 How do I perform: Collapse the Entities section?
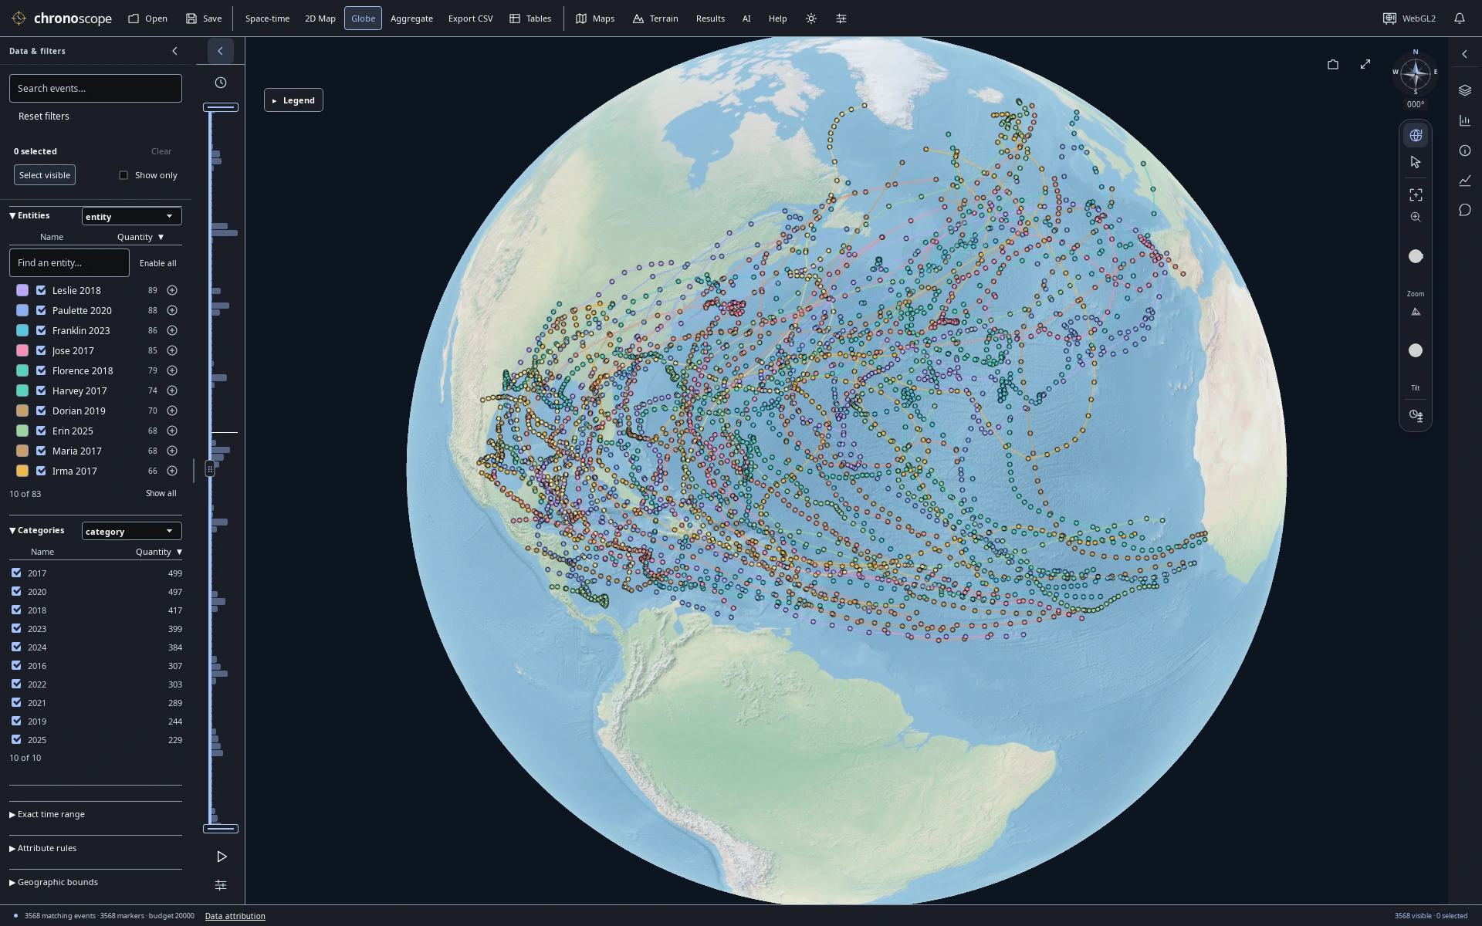(x=29, y=215)
